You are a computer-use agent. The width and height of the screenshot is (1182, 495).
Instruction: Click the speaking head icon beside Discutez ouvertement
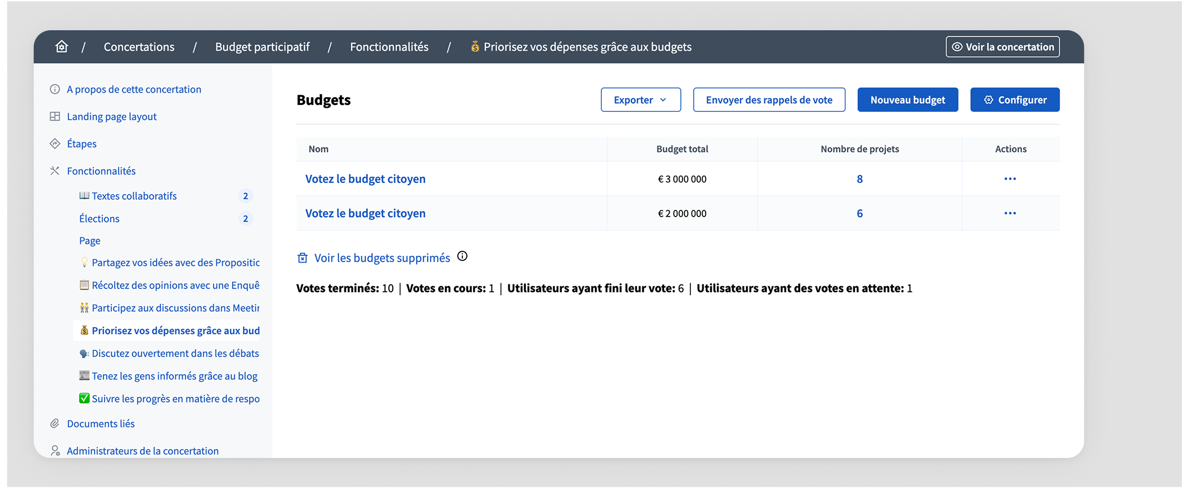click(x=84, y=354)
